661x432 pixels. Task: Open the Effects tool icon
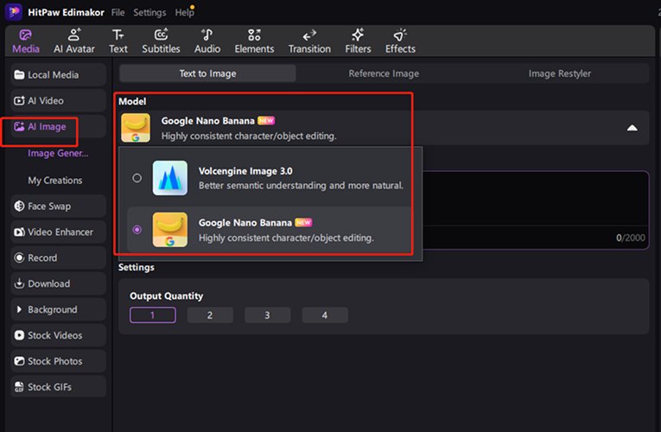point(400,40)
